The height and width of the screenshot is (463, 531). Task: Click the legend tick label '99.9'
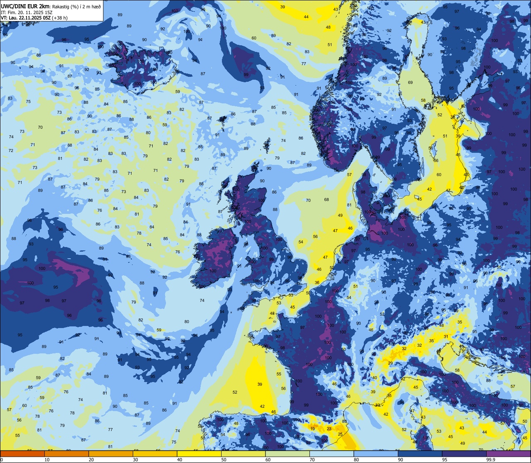[x=491, y=460]
